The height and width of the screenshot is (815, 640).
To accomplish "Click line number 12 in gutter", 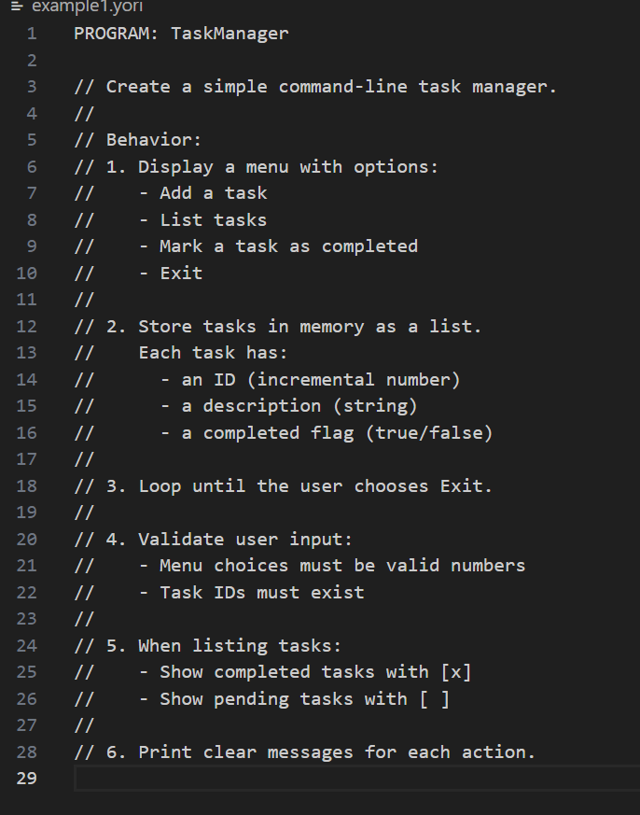I will tap(27, 327).
